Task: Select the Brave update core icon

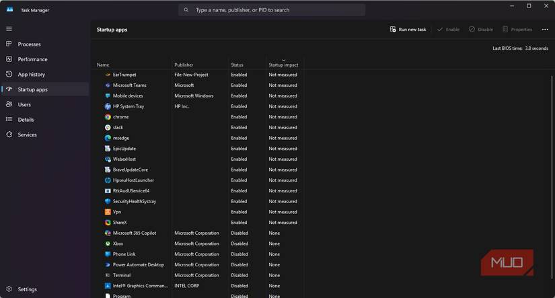Action: [x=108, y=170]
